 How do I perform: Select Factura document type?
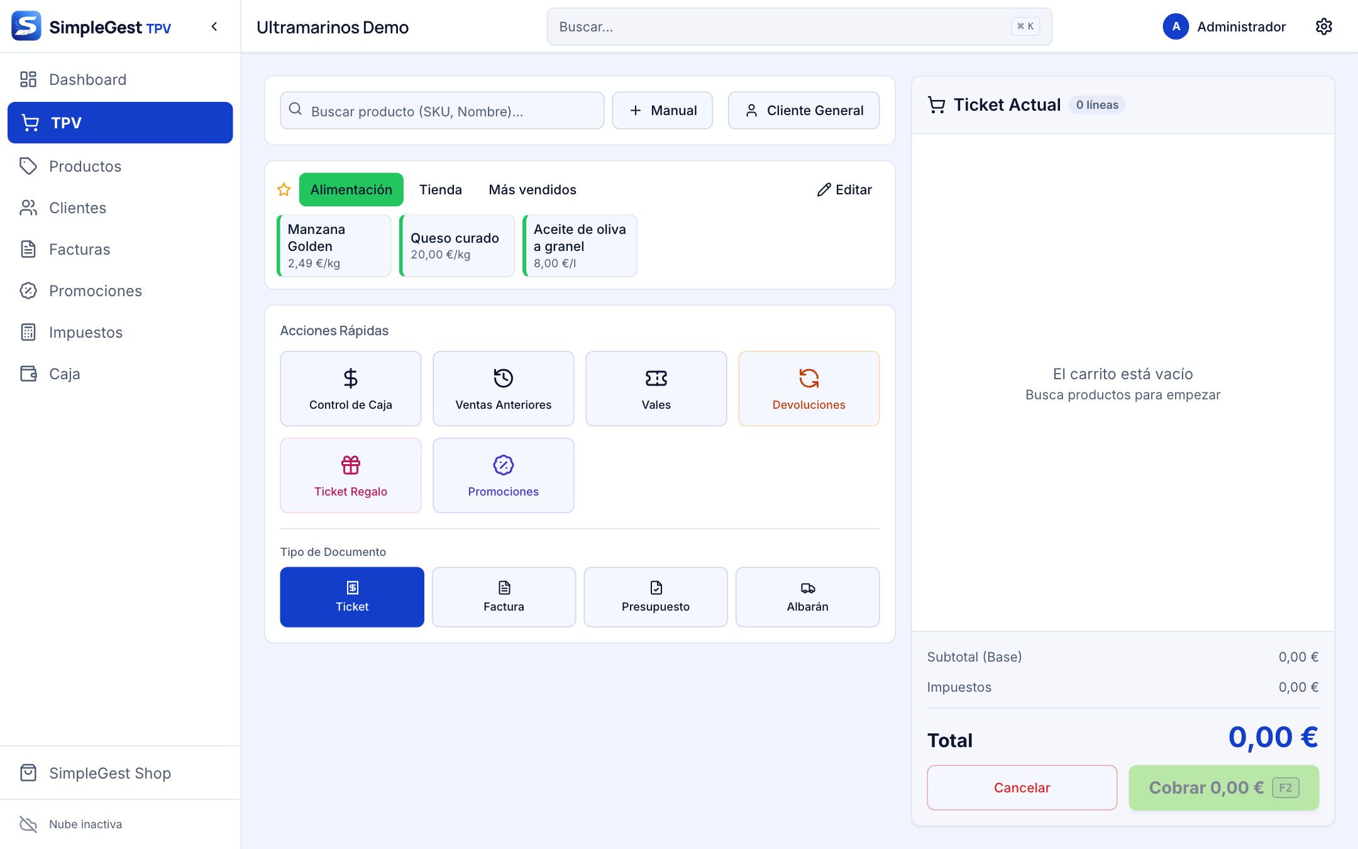[x=504, y=597]
